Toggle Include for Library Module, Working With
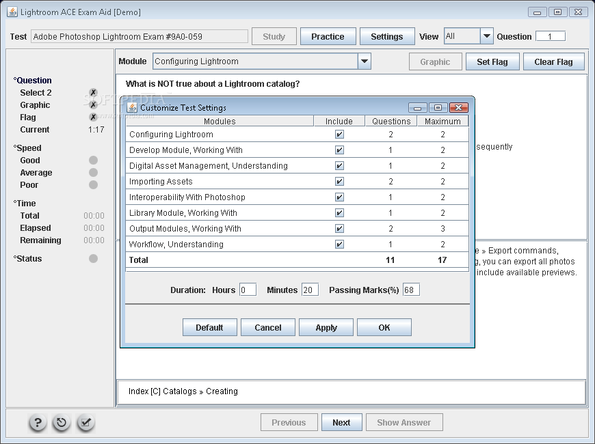The image size is (595, 444). (339, 212)
